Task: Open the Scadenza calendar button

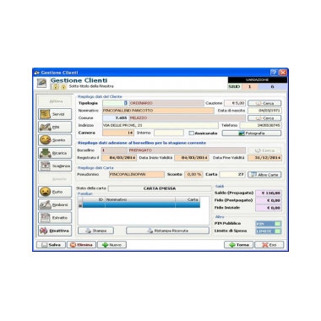Action: pyautogui.click(x=55, y=166)
